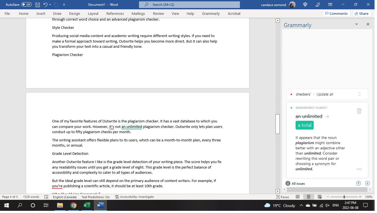377x213 pixels.
Task: Open the Undo dropdown arrow
Action: pos(50,4)
